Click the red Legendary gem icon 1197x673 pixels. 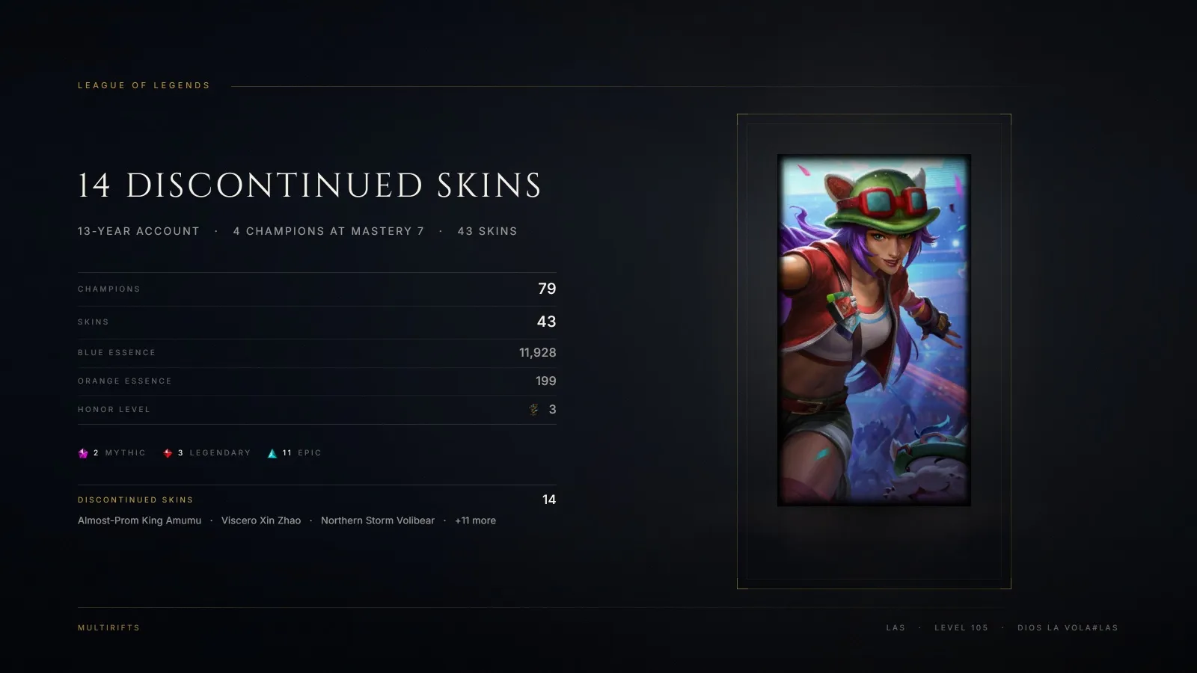pyautogui.click(x=168, y=453)
